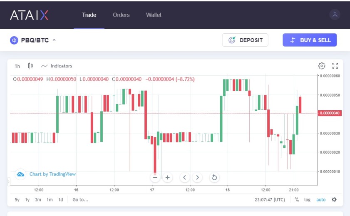Image resolution: width=350 pixels, height=216 pixels.
Task: Switch to the Trade tab
Action: (89, 15)
